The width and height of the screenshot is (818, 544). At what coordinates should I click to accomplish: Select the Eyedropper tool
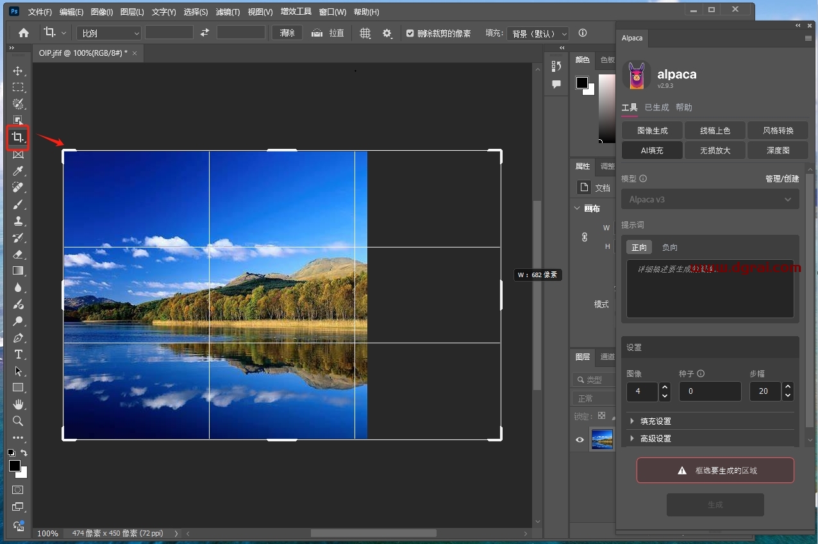pyautogui.click(x=18, y=171)
